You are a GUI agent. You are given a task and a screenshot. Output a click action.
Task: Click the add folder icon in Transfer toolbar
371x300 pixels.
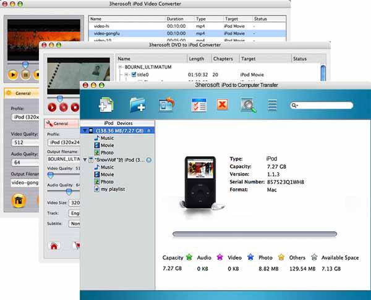tap(137, 105)
